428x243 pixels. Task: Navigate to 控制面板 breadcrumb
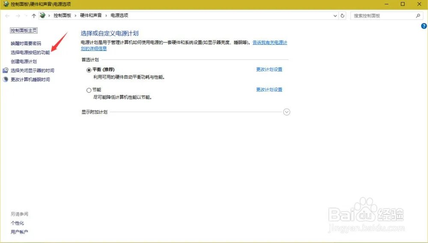tap(62, 15)
